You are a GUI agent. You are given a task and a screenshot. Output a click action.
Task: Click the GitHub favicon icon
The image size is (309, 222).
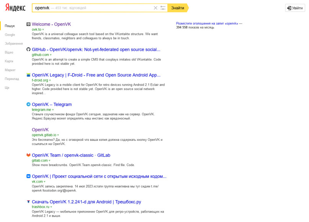[x=28, y=49]
